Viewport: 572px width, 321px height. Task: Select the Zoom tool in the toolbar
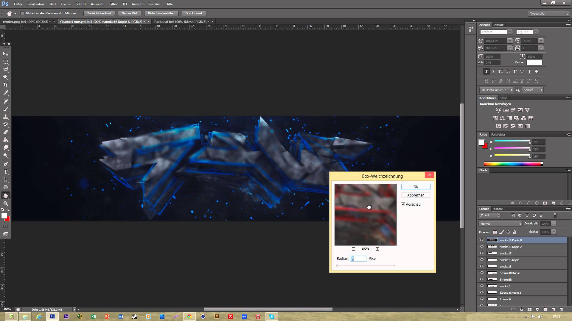(5, 203)
